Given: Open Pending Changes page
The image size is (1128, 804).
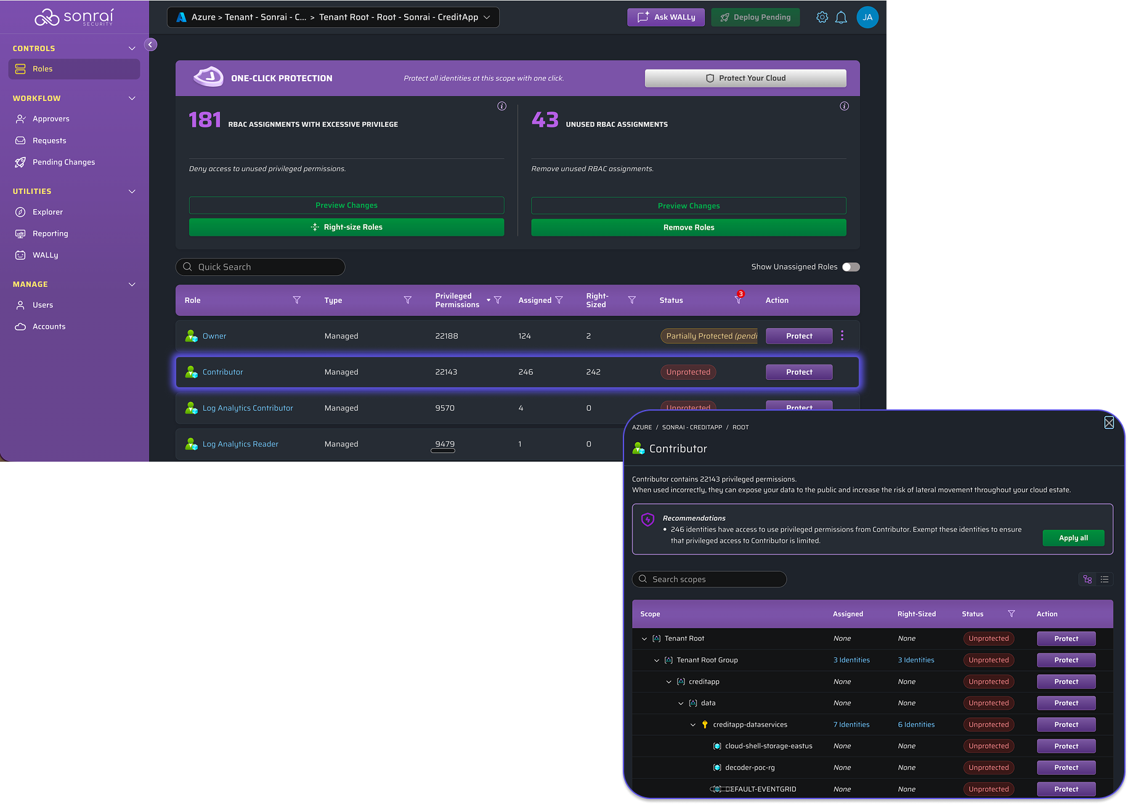Looking at the screenshot, I should [x=63, y=162].
